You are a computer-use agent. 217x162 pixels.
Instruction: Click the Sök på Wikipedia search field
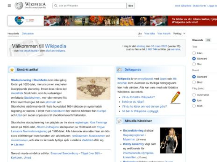tap(89, 6)
